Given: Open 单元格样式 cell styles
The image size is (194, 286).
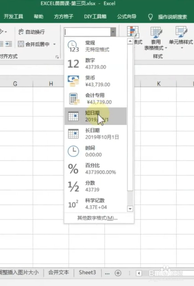Looking at the screenshot, I should coord(181,38).
